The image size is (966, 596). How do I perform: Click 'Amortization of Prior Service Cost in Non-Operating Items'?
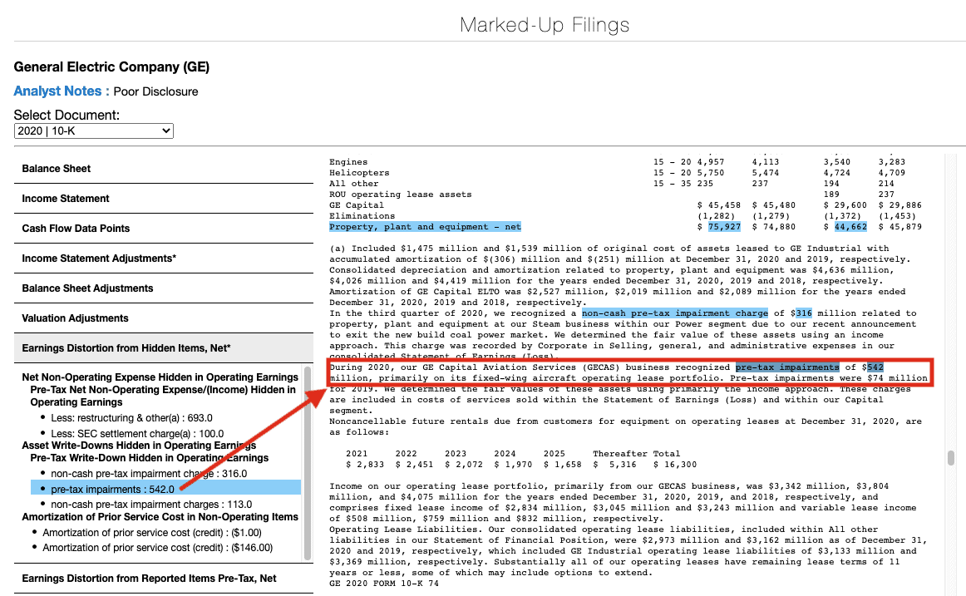tap(160, 516)
